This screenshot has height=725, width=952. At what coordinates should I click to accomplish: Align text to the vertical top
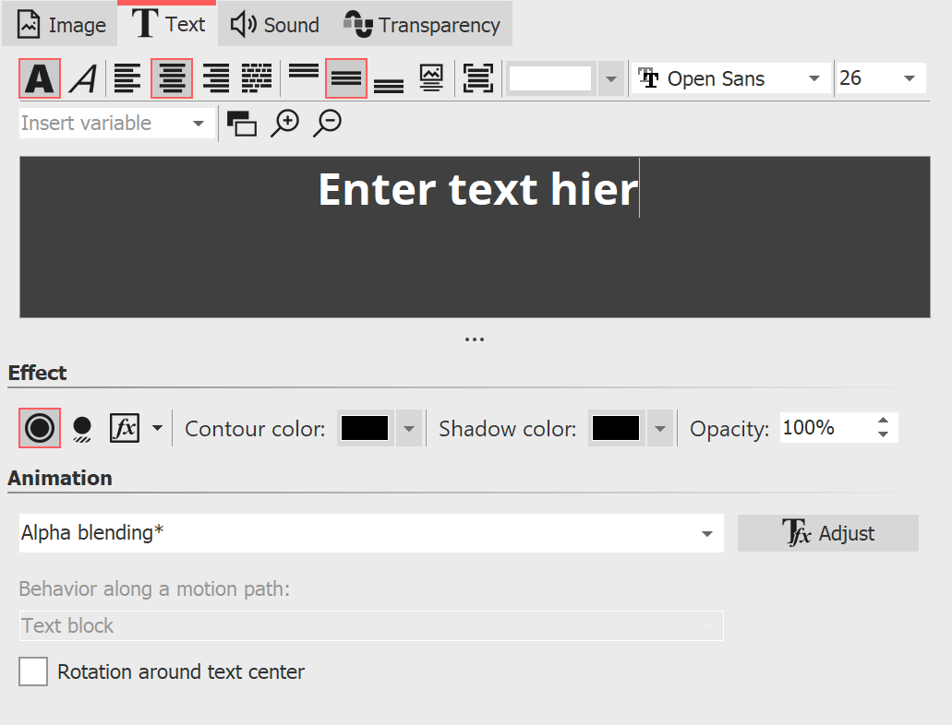point(303,78)
